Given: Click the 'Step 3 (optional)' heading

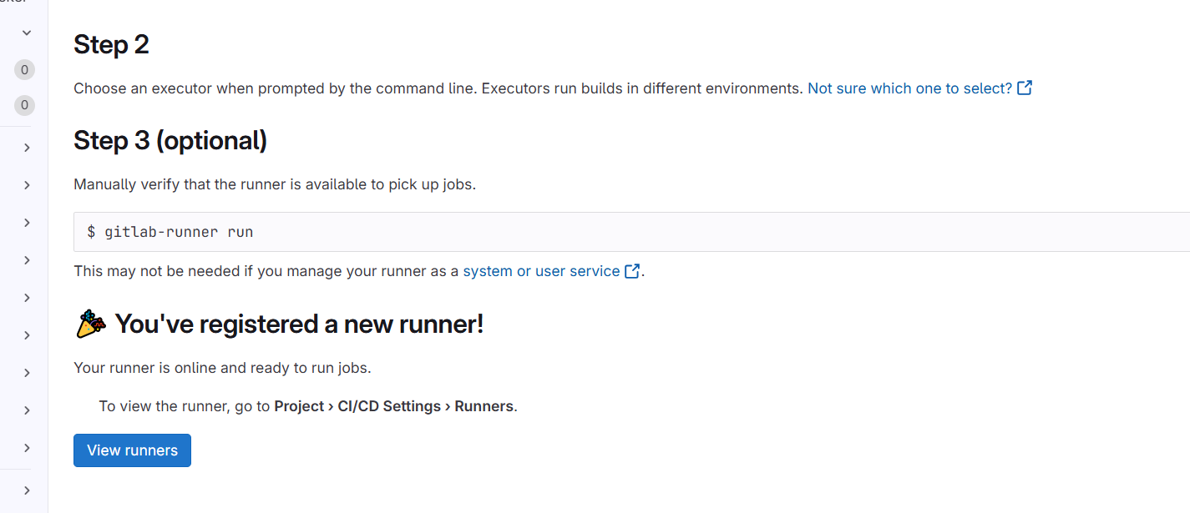Looking at the screenshot, I should pyautogui.click(x=170, y=140).
